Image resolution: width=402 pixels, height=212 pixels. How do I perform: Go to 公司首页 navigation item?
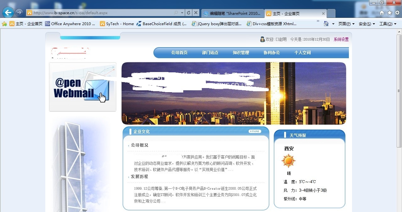[x=179, y=53]
